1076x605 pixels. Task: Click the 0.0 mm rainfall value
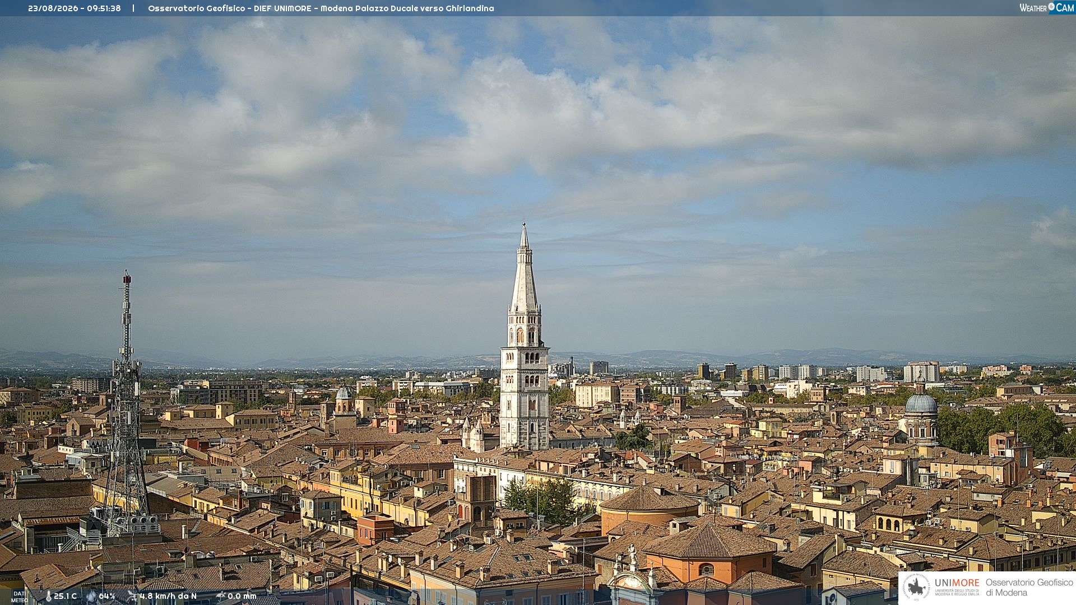pyautogui.click(x=242, y=597)
